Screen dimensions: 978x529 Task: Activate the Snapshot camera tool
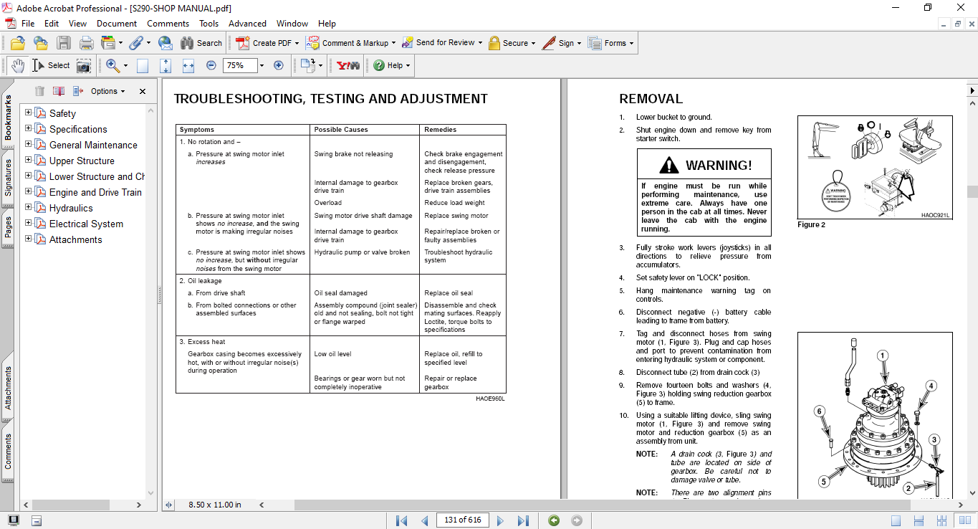point(84,65)
